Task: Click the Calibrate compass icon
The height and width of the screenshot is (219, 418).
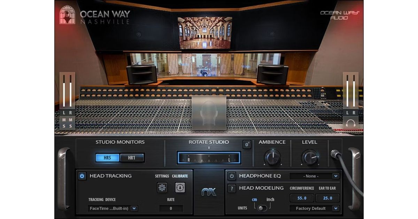Action: click(x=180, y=188)
